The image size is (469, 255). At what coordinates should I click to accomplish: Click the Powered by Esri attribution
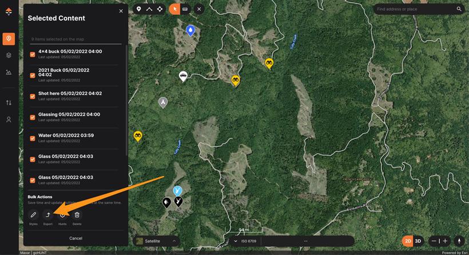point(454,253)
